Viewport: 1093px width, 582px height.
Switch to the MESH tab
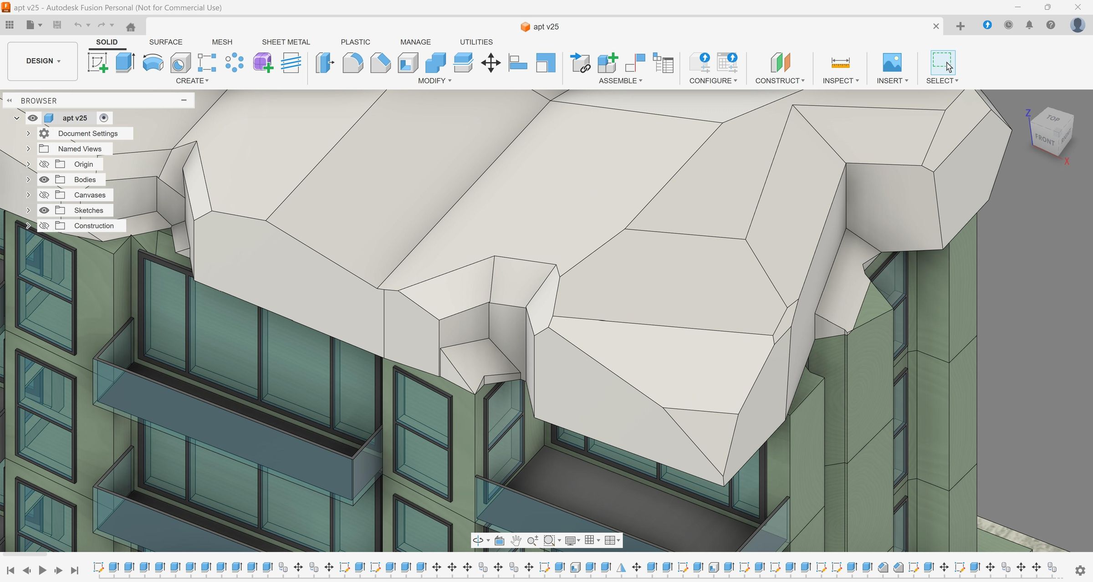coord(222,42)
